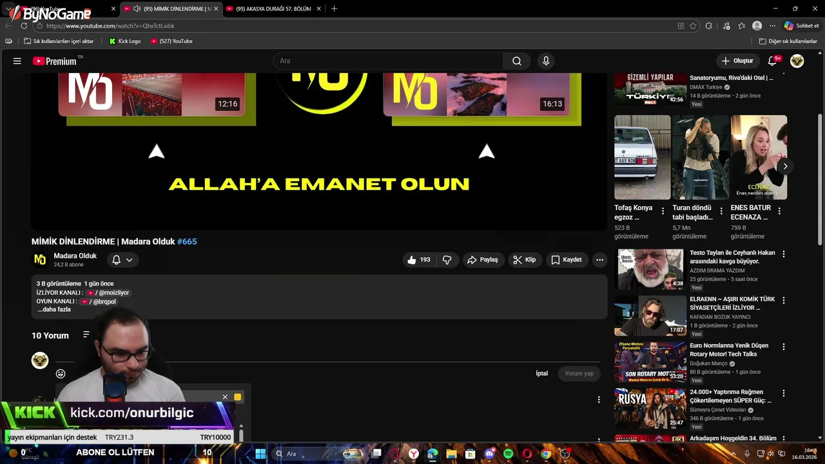Like the video with 193 likes
825x464 pixels.
click(x=418, y=260)
